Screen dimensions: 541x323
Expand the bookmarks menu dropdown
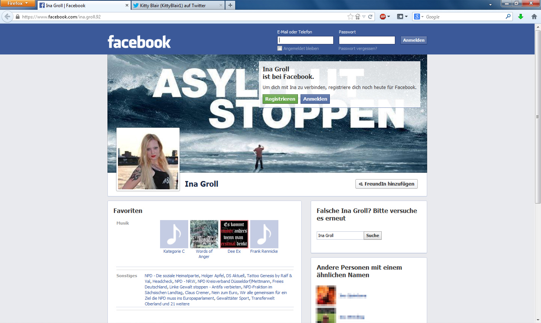coord(406,17)
